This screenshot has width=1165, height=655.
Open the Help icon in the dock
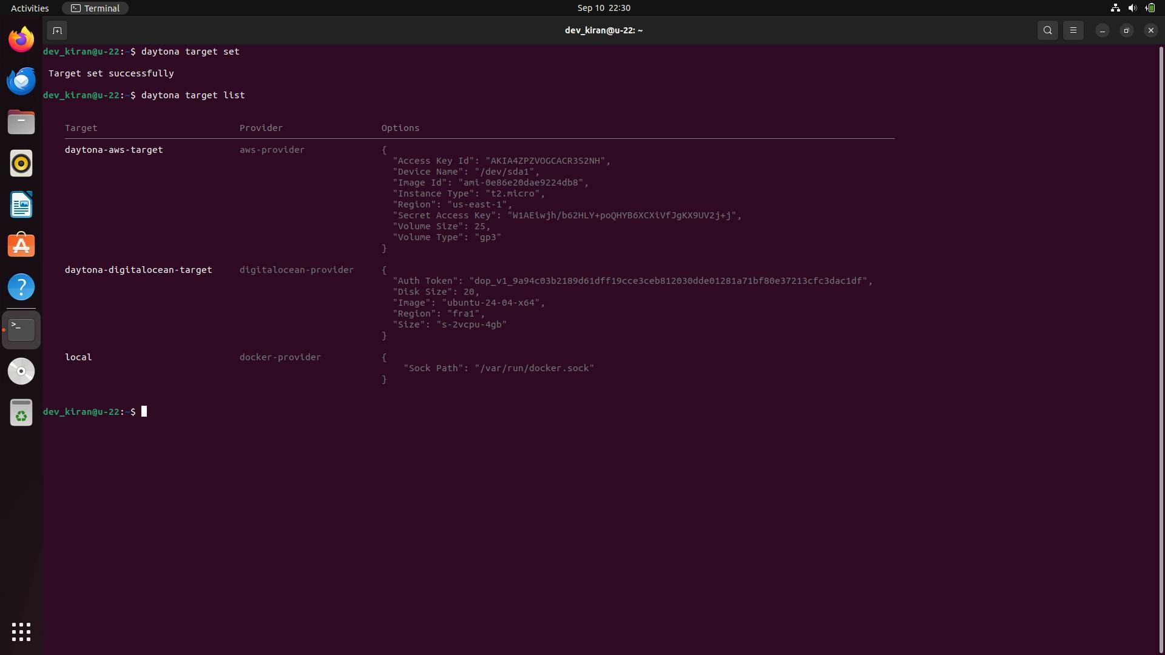[x=21, y=287]
